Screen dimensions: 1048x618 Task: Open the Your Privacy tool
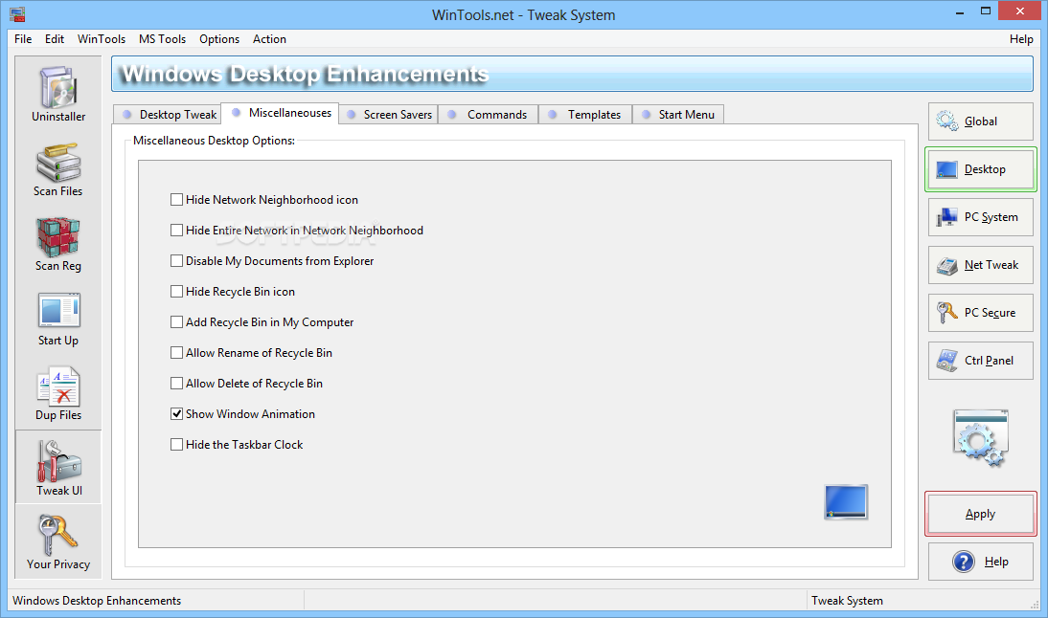(x=58, y=541)
